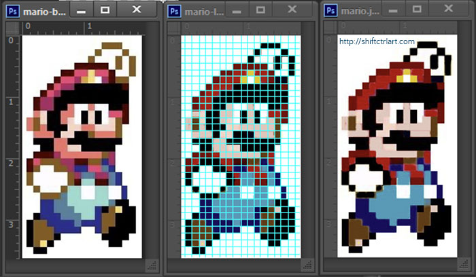Minimize the mario-l document window
The image size is (476, 277).
pos(237,10)
